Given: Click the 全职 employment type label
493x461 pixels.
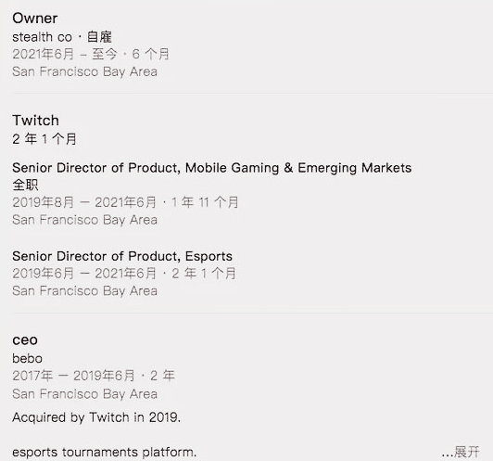Looking at the screenshot, I should pos(25,185).
